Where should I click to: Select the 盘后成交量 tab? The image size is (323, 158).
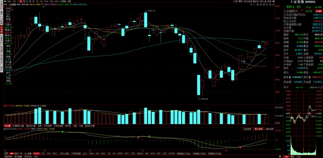point(90,126)
